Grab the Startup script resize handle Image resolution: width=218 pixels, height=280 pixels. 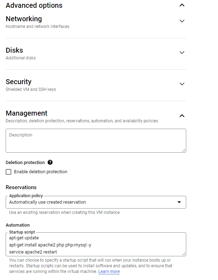click(184, 253)
